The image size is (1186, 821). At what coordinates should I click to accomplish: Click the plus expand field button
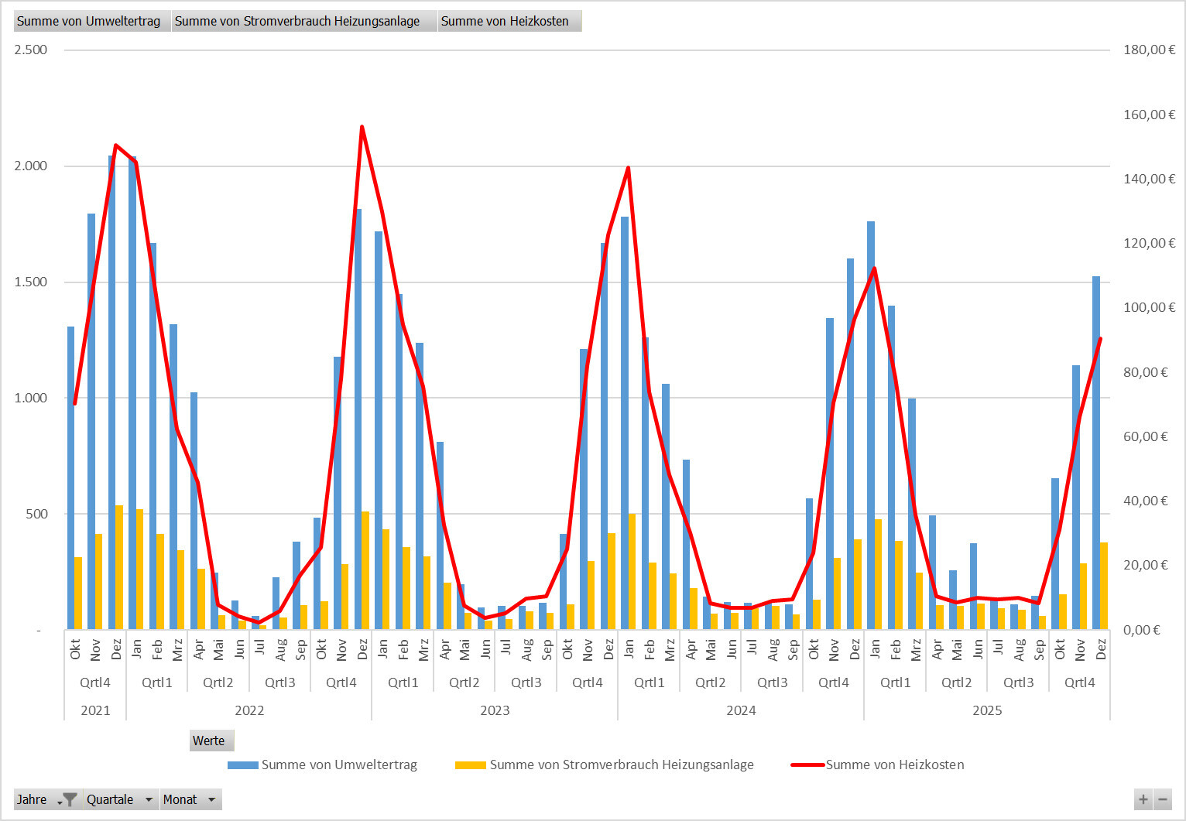coord(1143,799)
